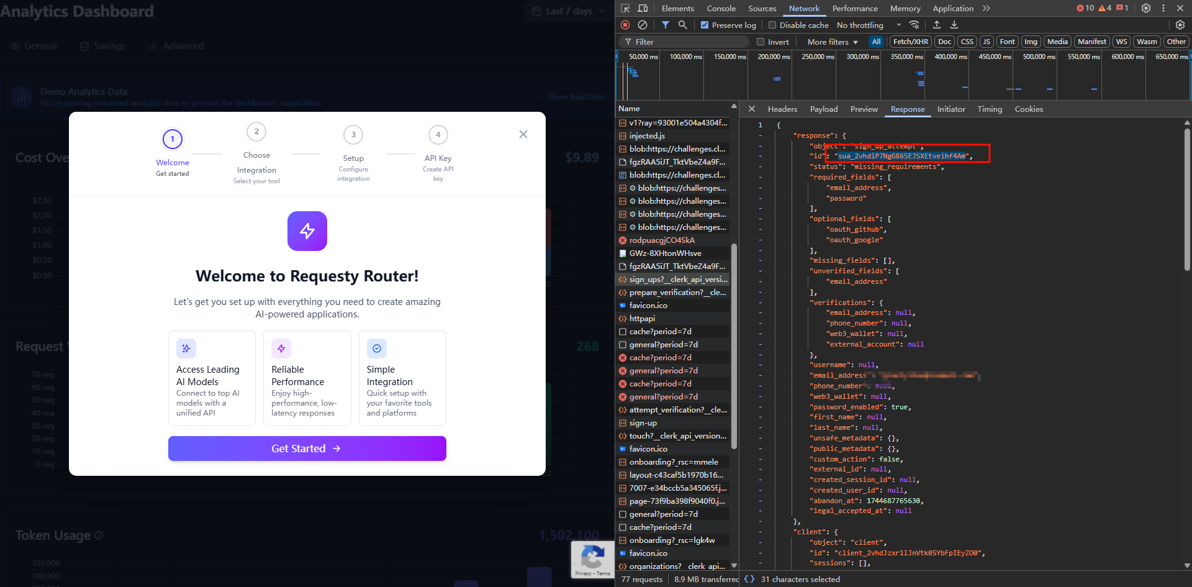The width and height of the screenshot is (1192, 587).
Task: Click the lightning bolt welcome logo
Action: (x=307, y=231)
